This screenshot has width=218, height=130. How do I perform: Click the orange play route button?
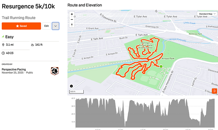point(215,91)
